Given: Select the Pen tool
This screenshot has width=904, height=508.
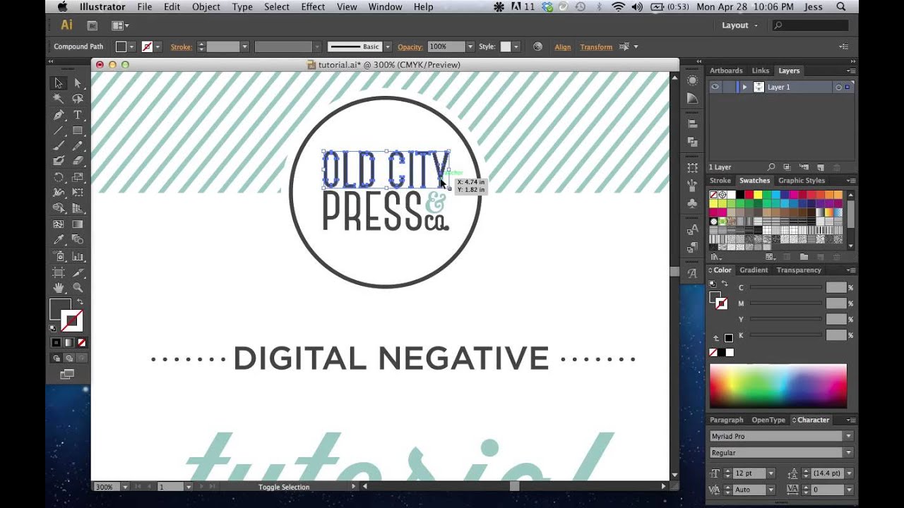Looking at the screenshot, I should pos(59,115).
